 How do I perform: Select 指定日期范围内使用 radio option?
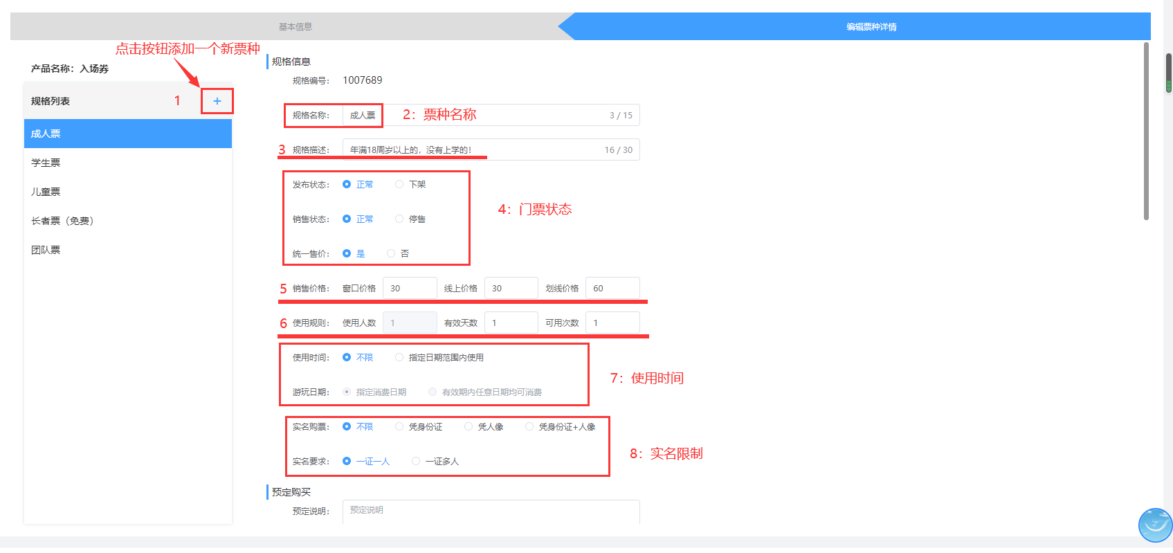point(399,357)
